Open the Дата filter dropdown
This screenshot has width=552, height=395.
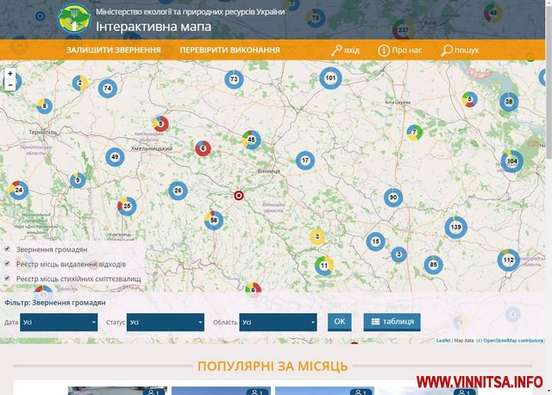point(59,323)
